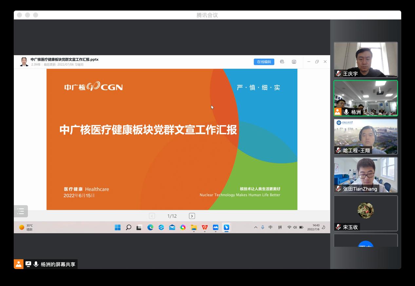Click muted mic icon next to 哈工程-王翔
The width and height of the screenshot is (415, 286).
pyautogui.click(x=338, y=150)
